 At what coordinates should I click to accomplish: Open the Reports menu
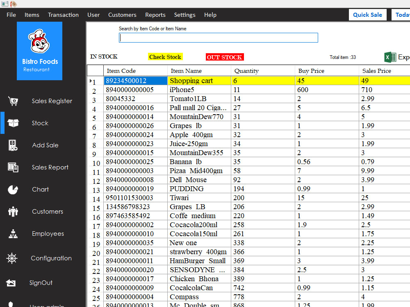pyautogui.click(x=155, y=15)
